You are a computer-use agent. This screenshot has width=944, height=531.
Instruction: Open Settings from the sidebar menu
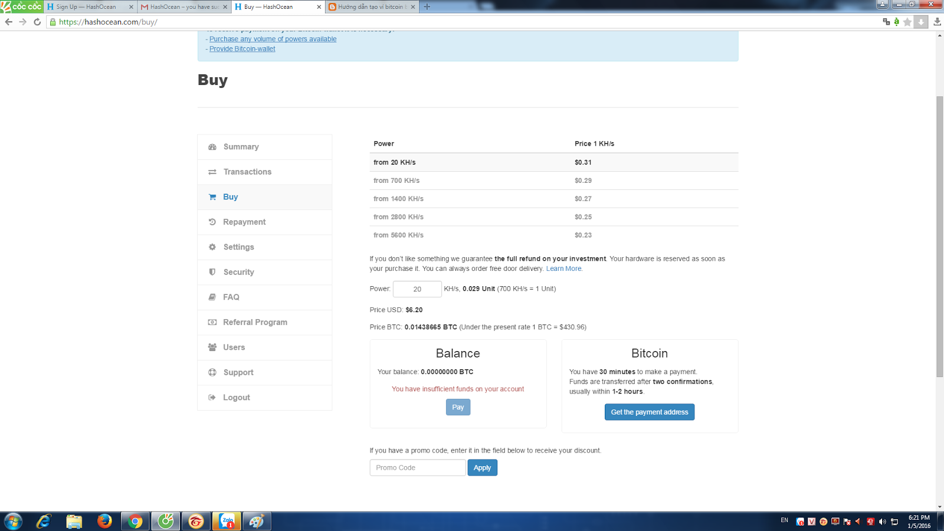click(x=265, y=247)
